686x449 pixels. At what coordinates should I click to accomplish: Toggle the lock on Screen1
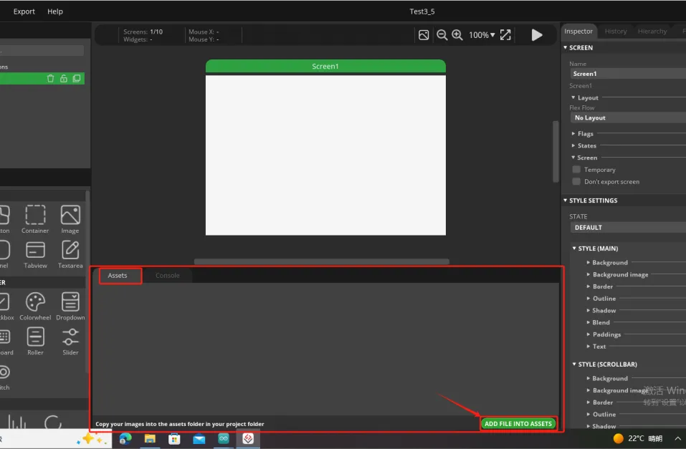[x=63, y=79]
